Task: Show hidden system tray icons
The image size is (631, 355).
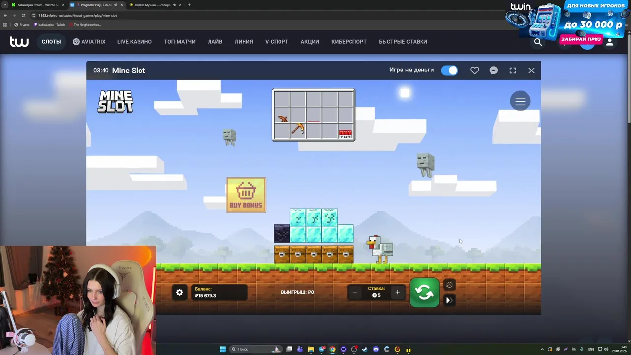Action: 542,349
